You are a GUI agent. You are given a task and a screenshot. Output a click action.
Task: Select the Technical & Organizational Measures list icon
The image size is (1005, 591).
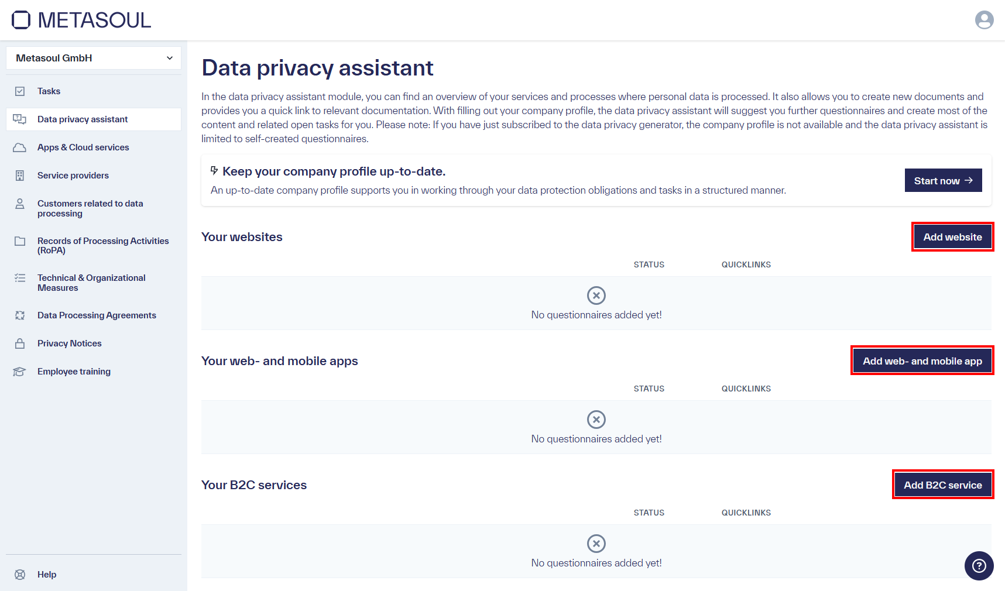pos(20,278)
